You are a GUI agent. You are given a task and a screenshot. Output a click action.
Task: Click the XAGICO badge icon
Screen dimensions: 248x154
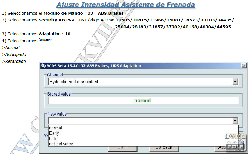click(x=235, y=136)
